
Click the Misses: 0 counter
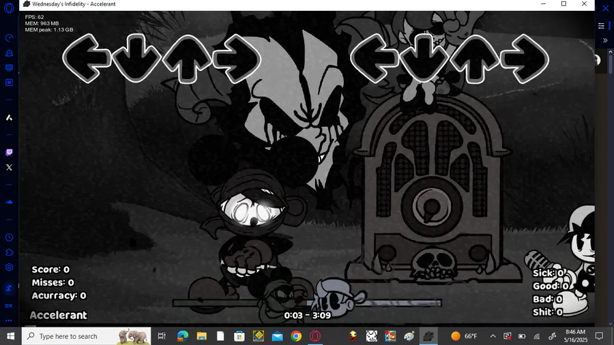(53, 282)
